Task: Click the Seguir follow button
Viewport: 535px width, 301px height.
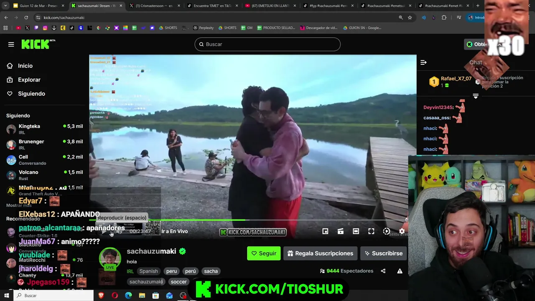Action: tap(264, 253)
